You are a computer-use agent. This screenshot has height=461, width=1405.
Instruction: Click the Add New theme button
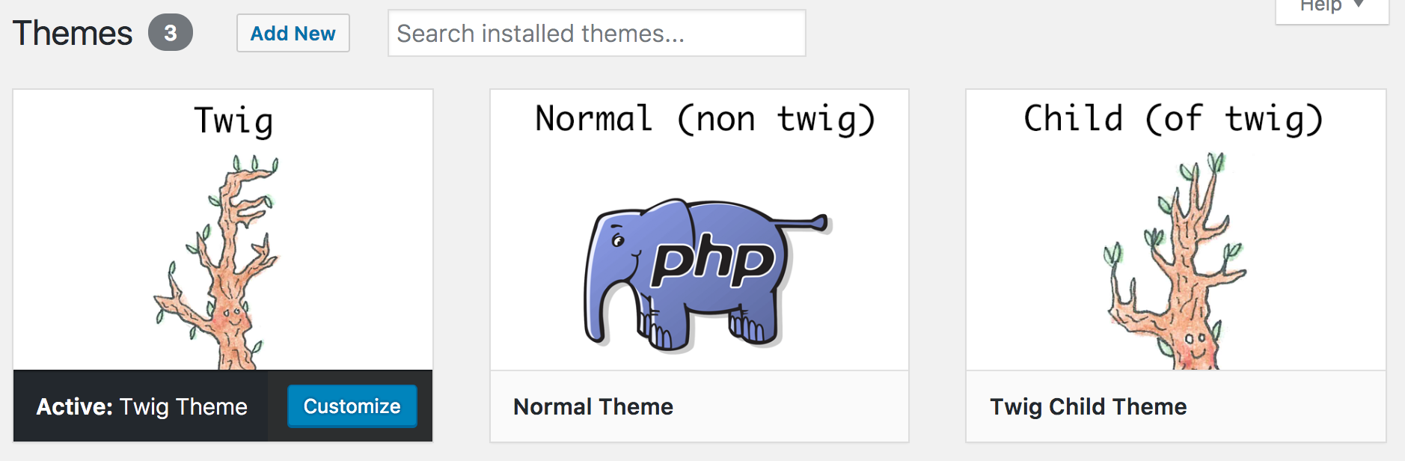point(293,33)
